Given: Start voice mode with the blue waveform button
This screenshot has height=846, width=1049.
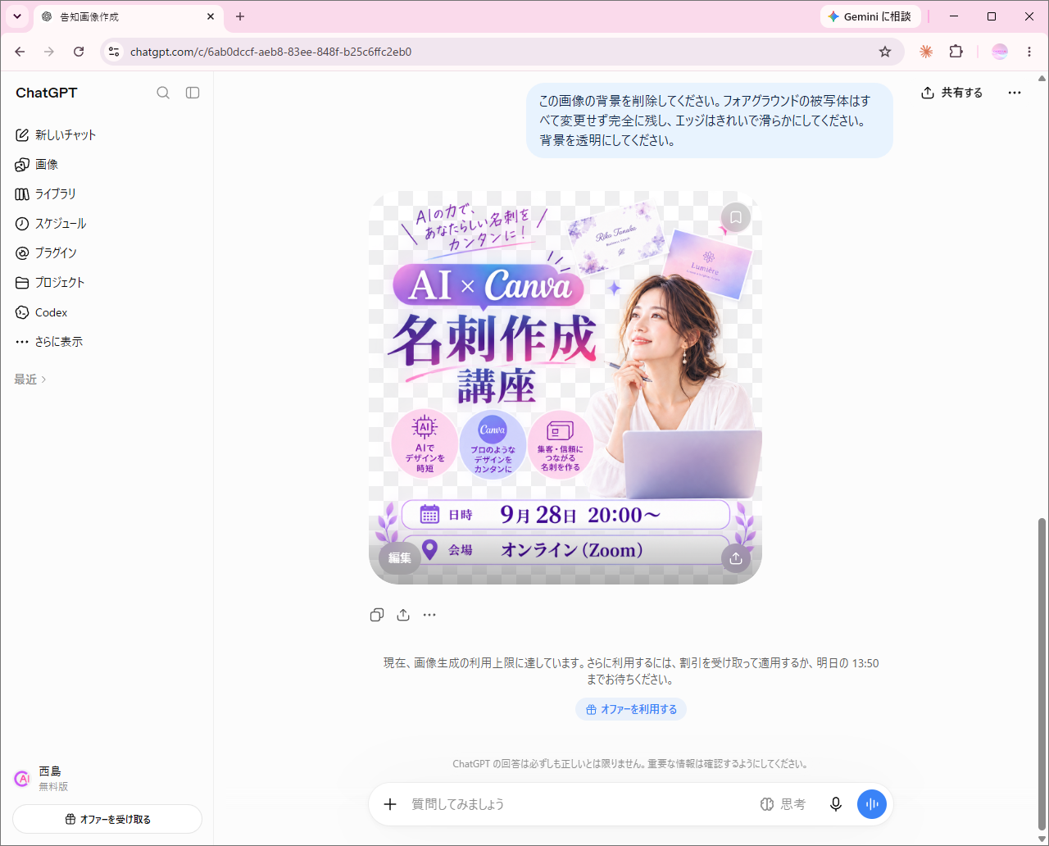Looking at the screenshot, I should (872, 804).
